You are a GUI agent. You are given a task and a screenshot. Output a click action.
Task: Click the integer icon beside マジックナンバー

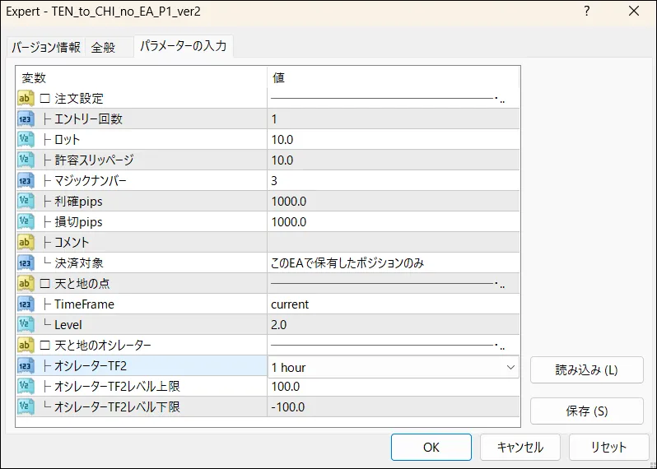coord(25,181)
